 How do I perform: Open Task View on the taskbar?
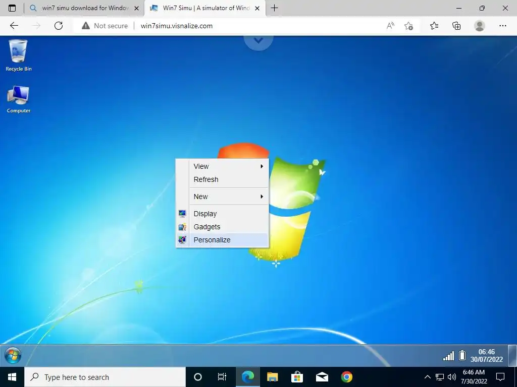coord(222,377)
